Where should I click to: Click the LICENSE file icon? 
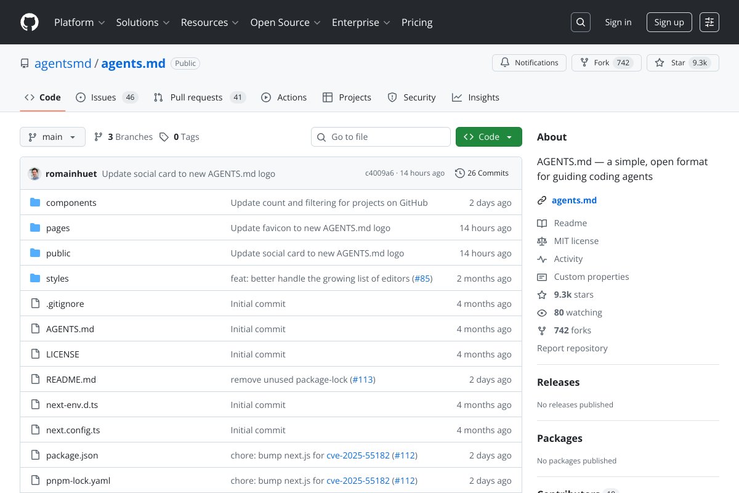pos(35,354)
